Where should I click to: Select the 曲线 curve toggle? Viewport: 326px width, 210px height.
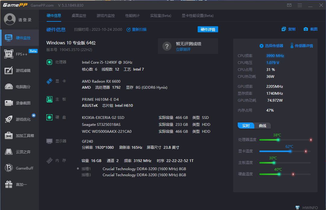263,126
